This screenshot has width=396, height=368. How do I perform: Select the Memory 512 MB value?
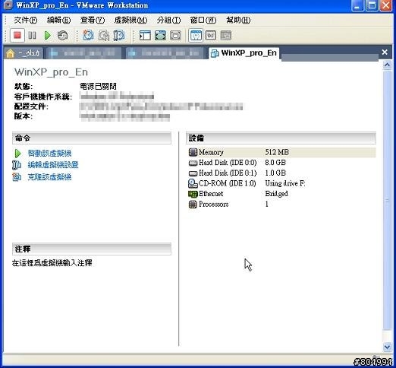pyautogui.click(x=277, y=152)
